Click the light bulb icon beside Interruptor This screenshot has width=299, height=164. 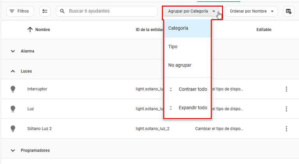[x=13, y=89]
